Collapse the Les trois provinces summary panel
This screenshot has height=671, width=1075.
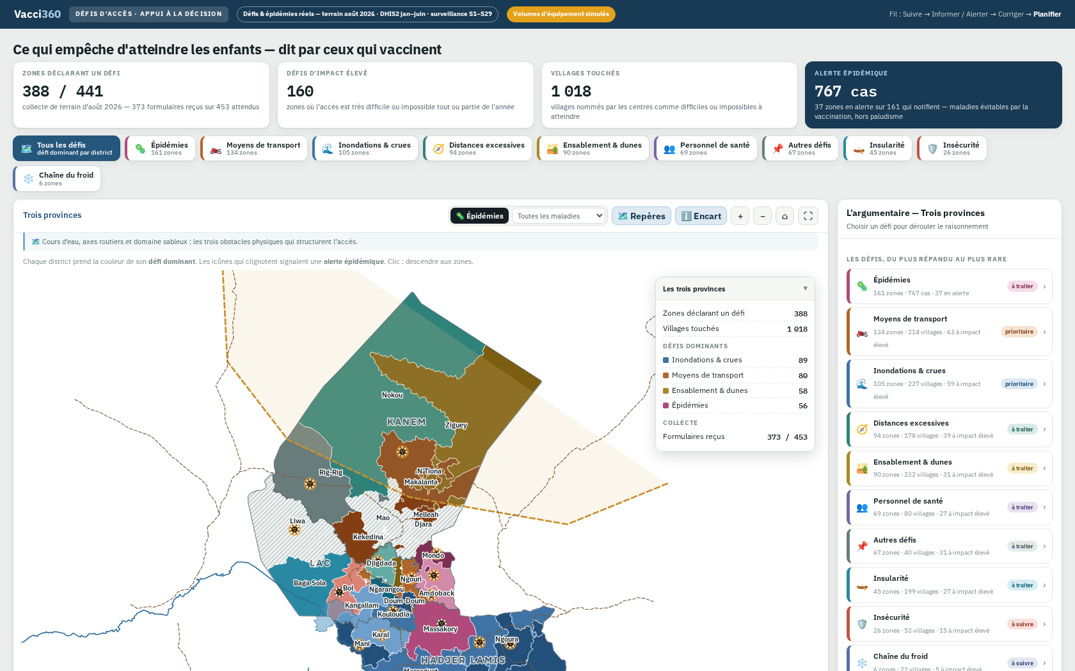[x=805, y=289]
